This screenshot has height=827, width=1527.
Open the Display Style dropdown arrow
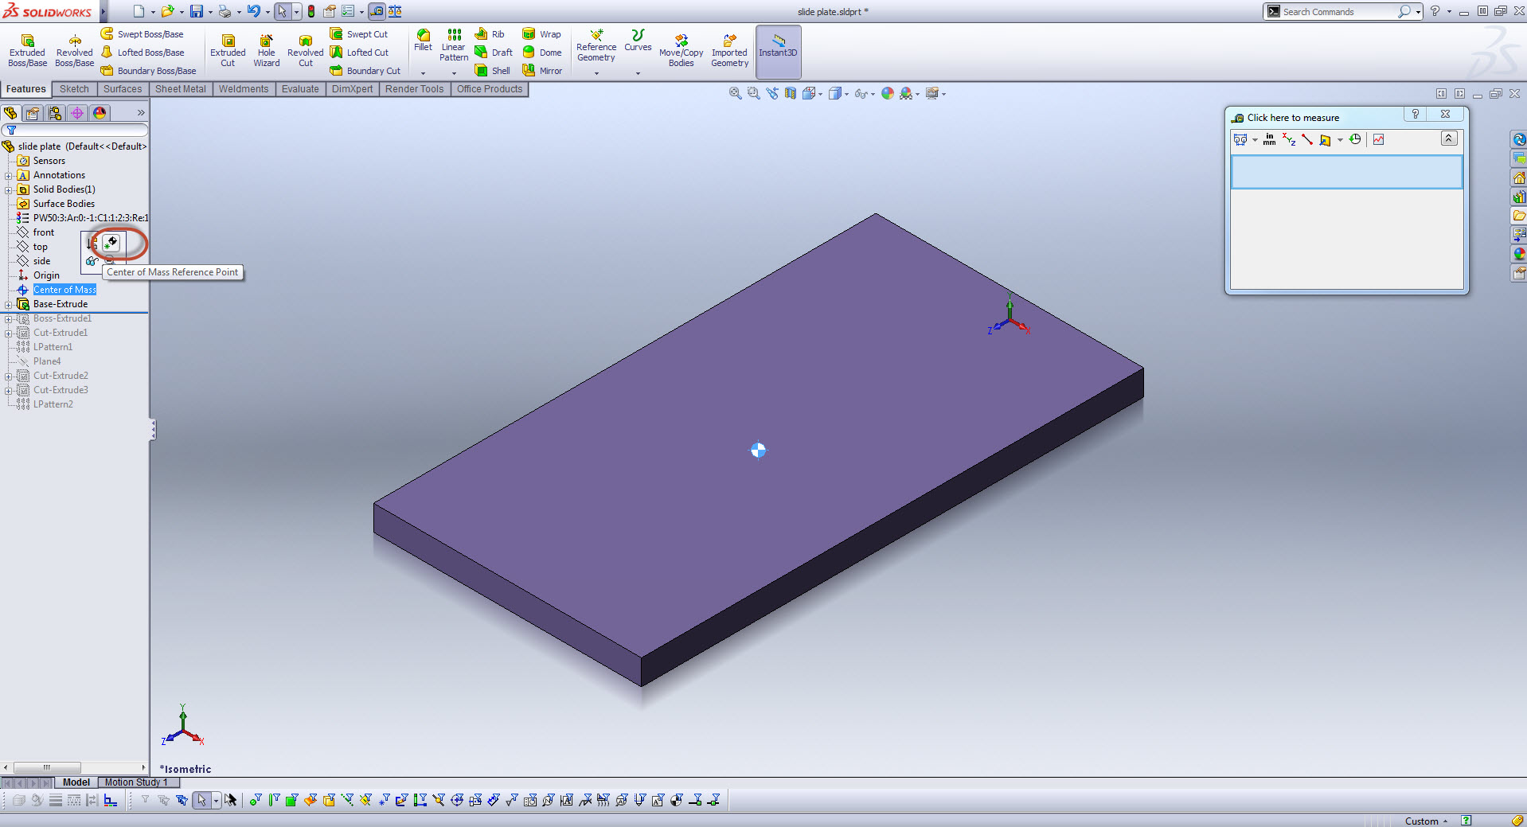(x=846, y=93)
